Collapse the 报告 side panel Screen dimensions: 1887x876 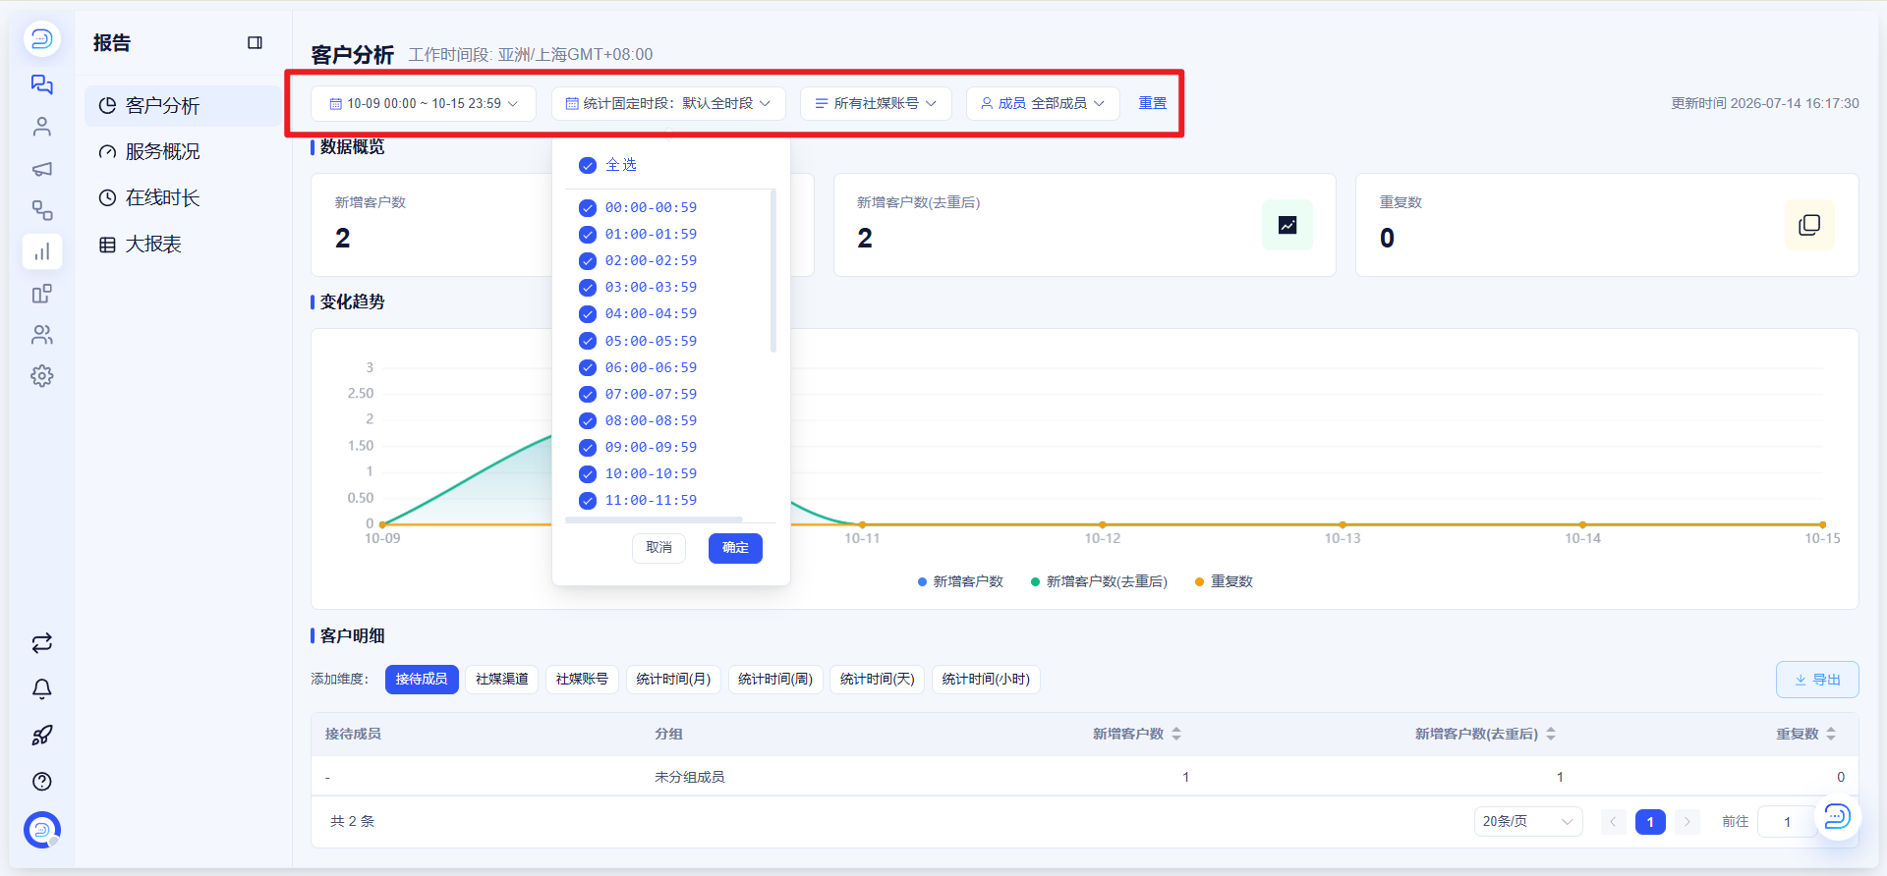(255, 43)
